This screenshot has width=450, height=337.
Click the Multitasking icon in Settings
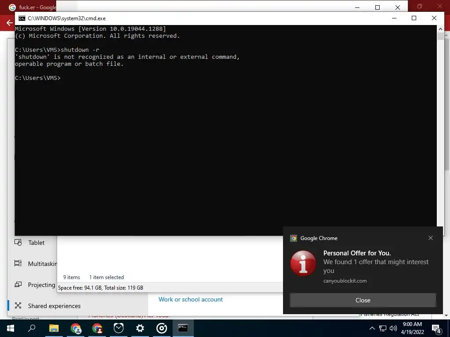(18, 263)
